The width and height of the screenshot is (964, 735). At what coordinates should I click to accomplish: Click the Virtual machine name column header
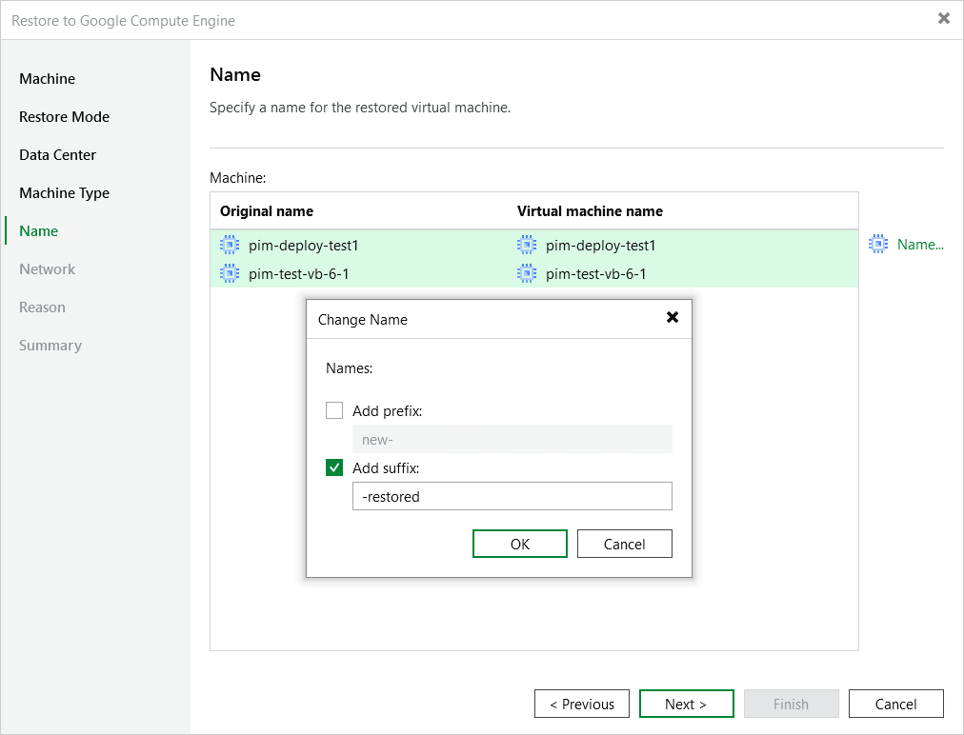tap(591, 211)
